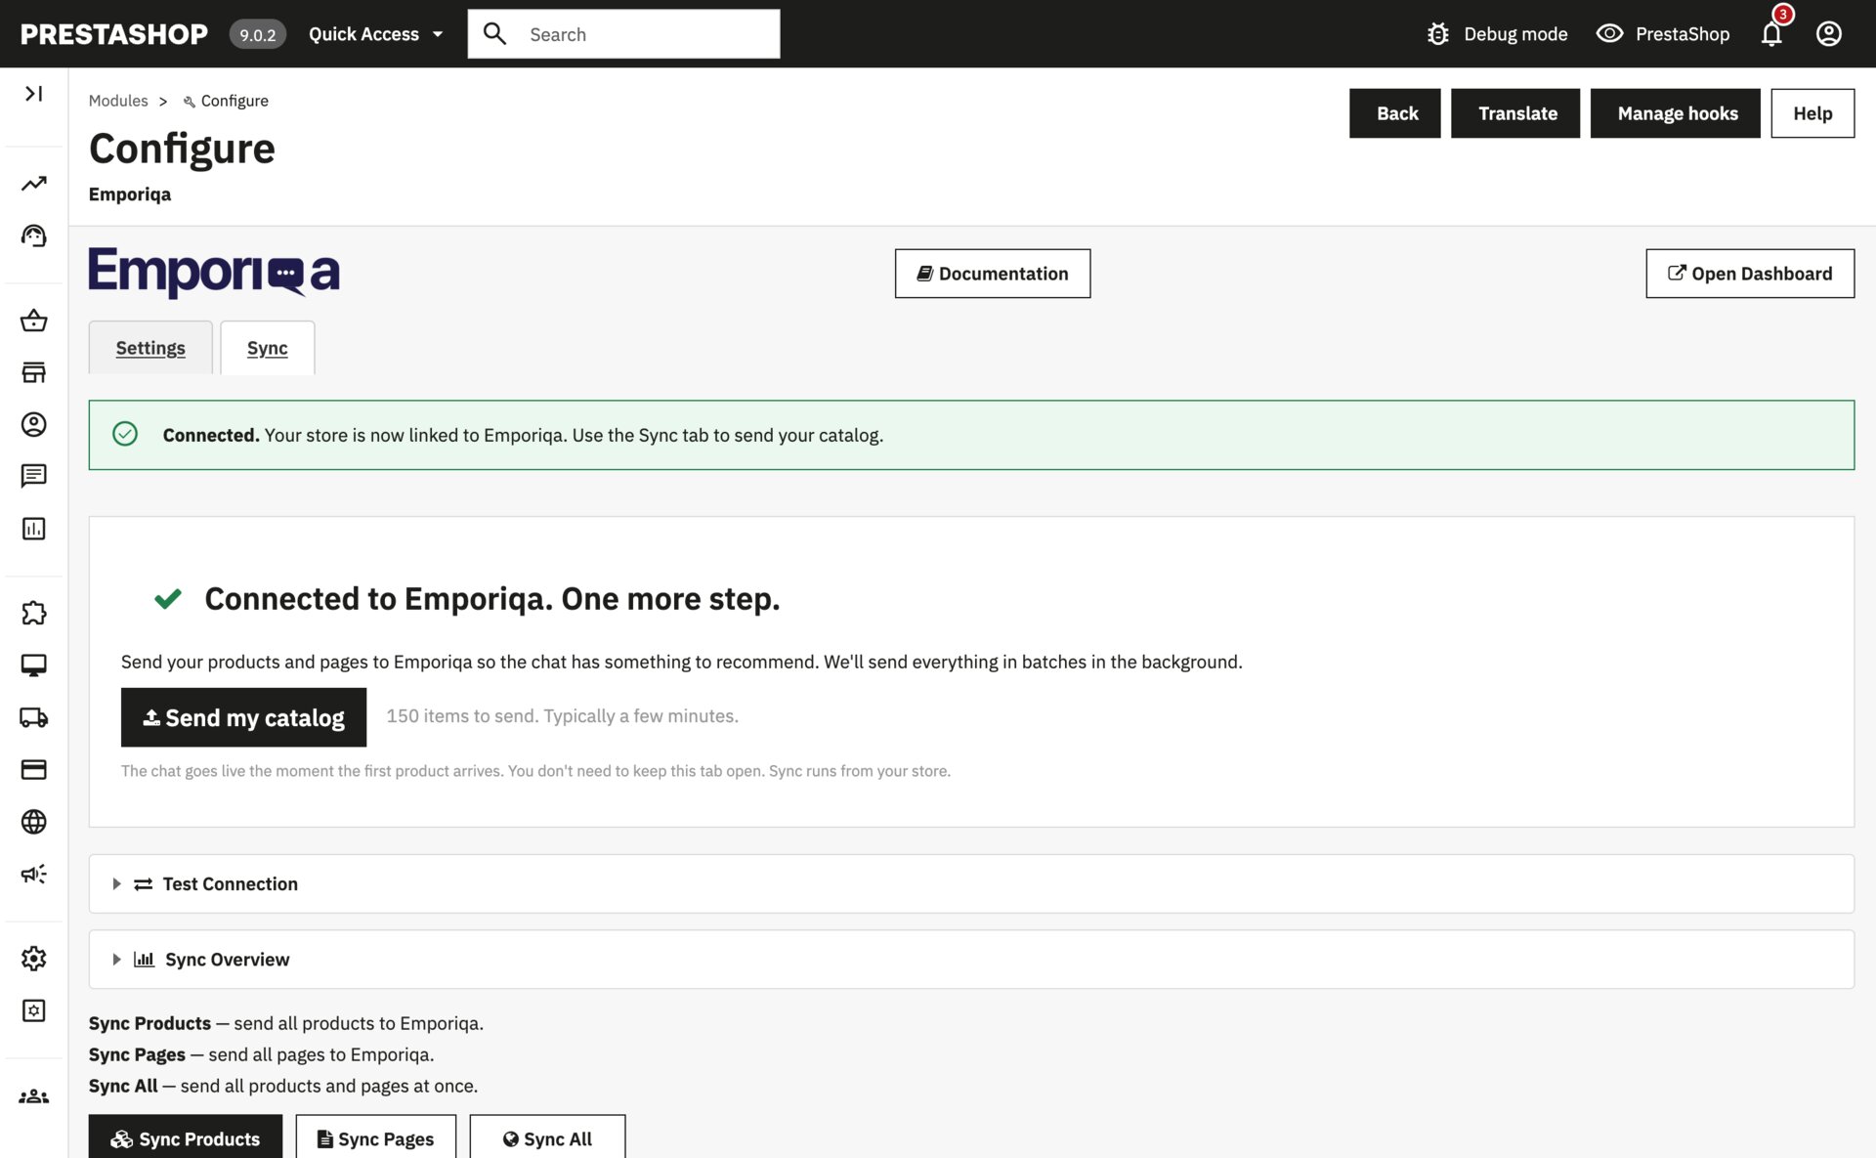Screen dimensions: 1876x1158
Task: Open Advanced Parameters icon in sidebar
Action: [x=33, y=1010]
